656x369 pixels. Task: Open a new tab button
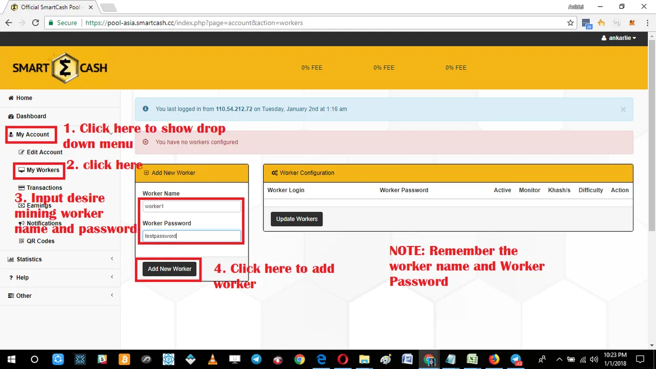[x=108, y=8]
